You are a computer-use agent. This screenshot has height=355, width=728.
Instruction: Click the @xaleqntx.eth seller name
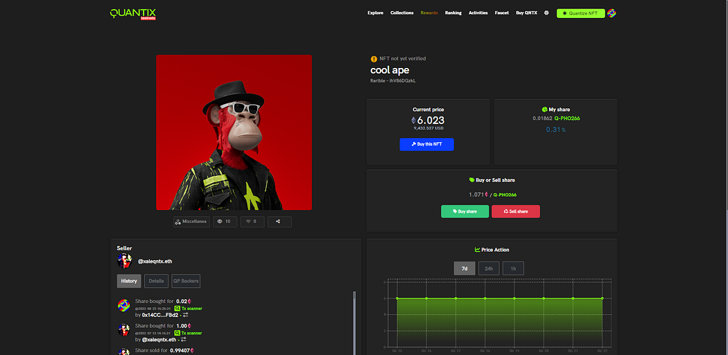(x=155, y=261)
